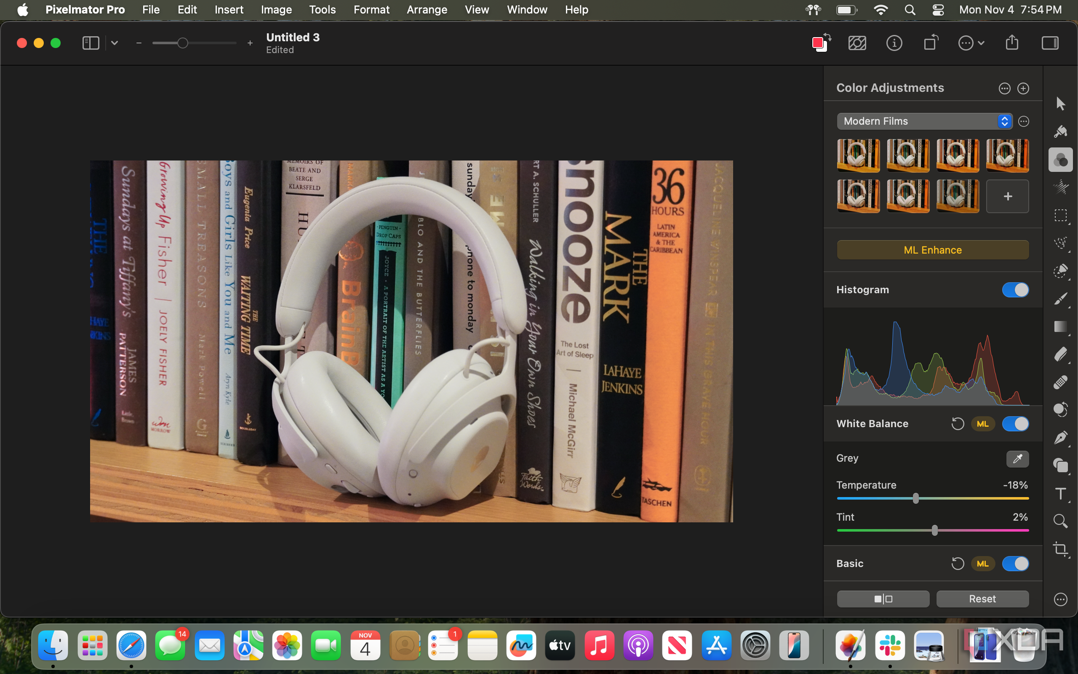Reset all color adjustments

pos(982,599)
